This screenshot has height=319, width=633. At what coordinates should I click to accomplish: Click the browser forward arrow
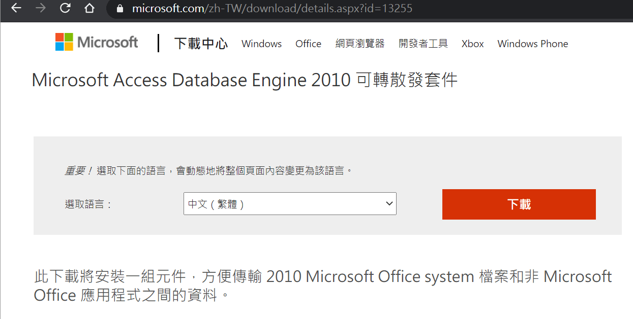pos(41,8)
